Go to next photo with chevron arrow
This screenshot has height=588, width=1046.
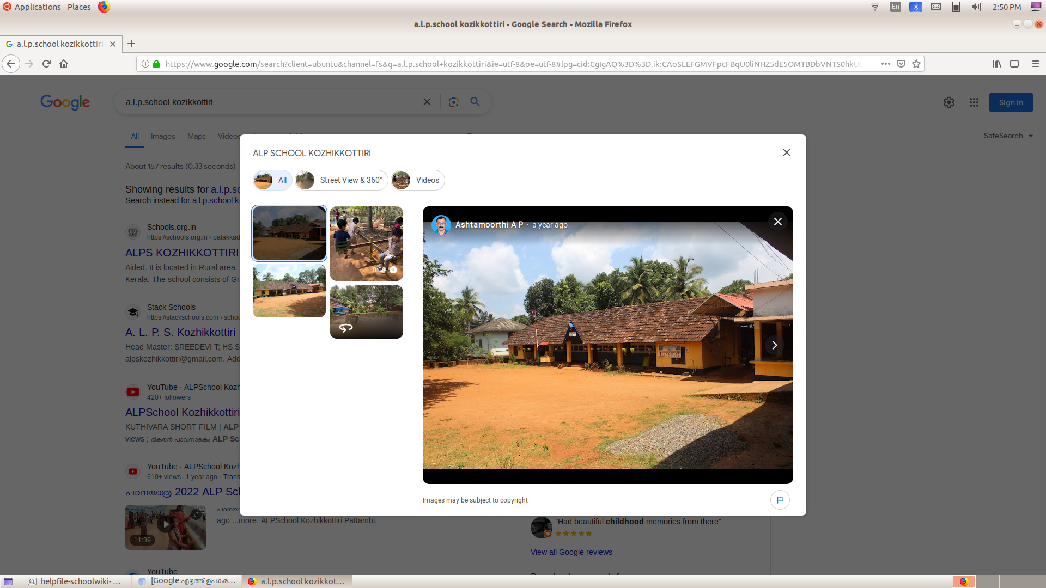(774, 345)
